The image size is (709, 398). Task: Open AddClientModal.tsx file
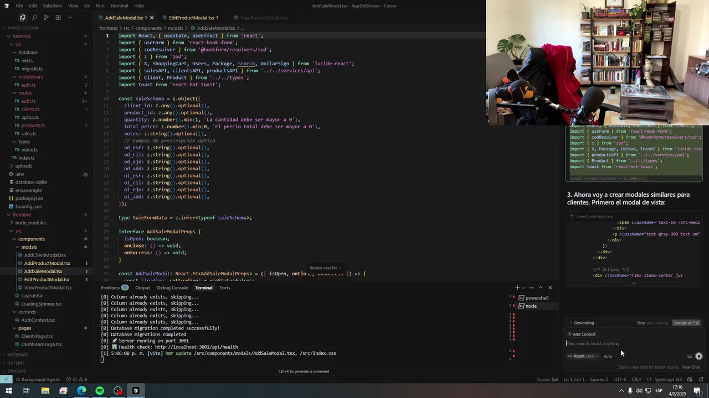pyautogui.click(x=45, y=255)
